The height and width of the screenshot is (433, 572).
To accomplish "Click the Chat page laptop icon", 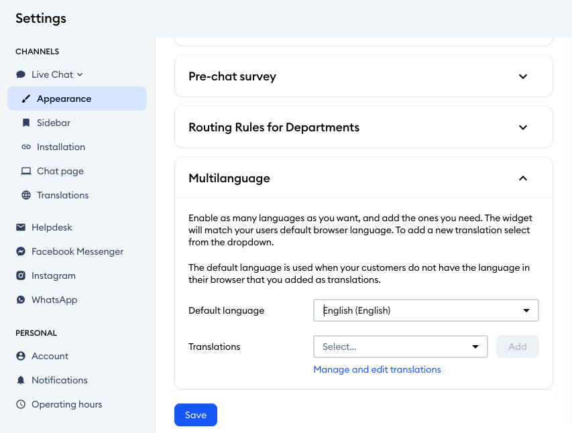I will point(26,171).
